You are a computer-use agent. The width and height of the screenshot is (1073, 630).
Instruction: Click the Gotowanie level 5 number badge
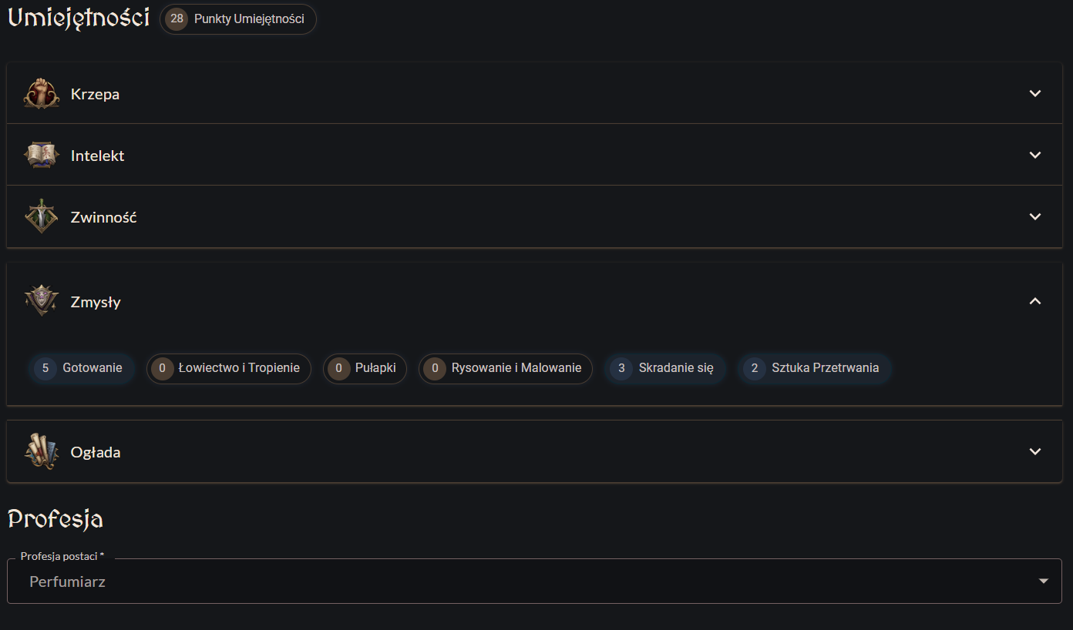tap(45, 368)
